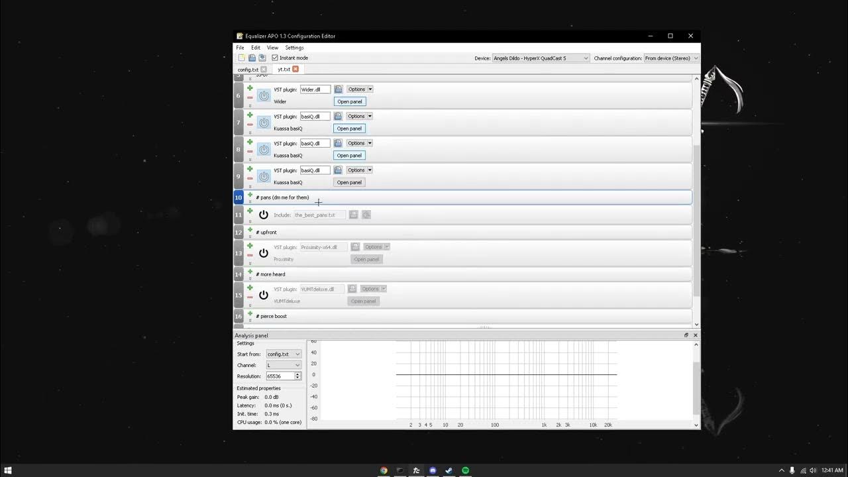This screenshot has width=848, height=477.
Task: Open the Settings menu
Action: pyautogui.click(x=294, y=48)
